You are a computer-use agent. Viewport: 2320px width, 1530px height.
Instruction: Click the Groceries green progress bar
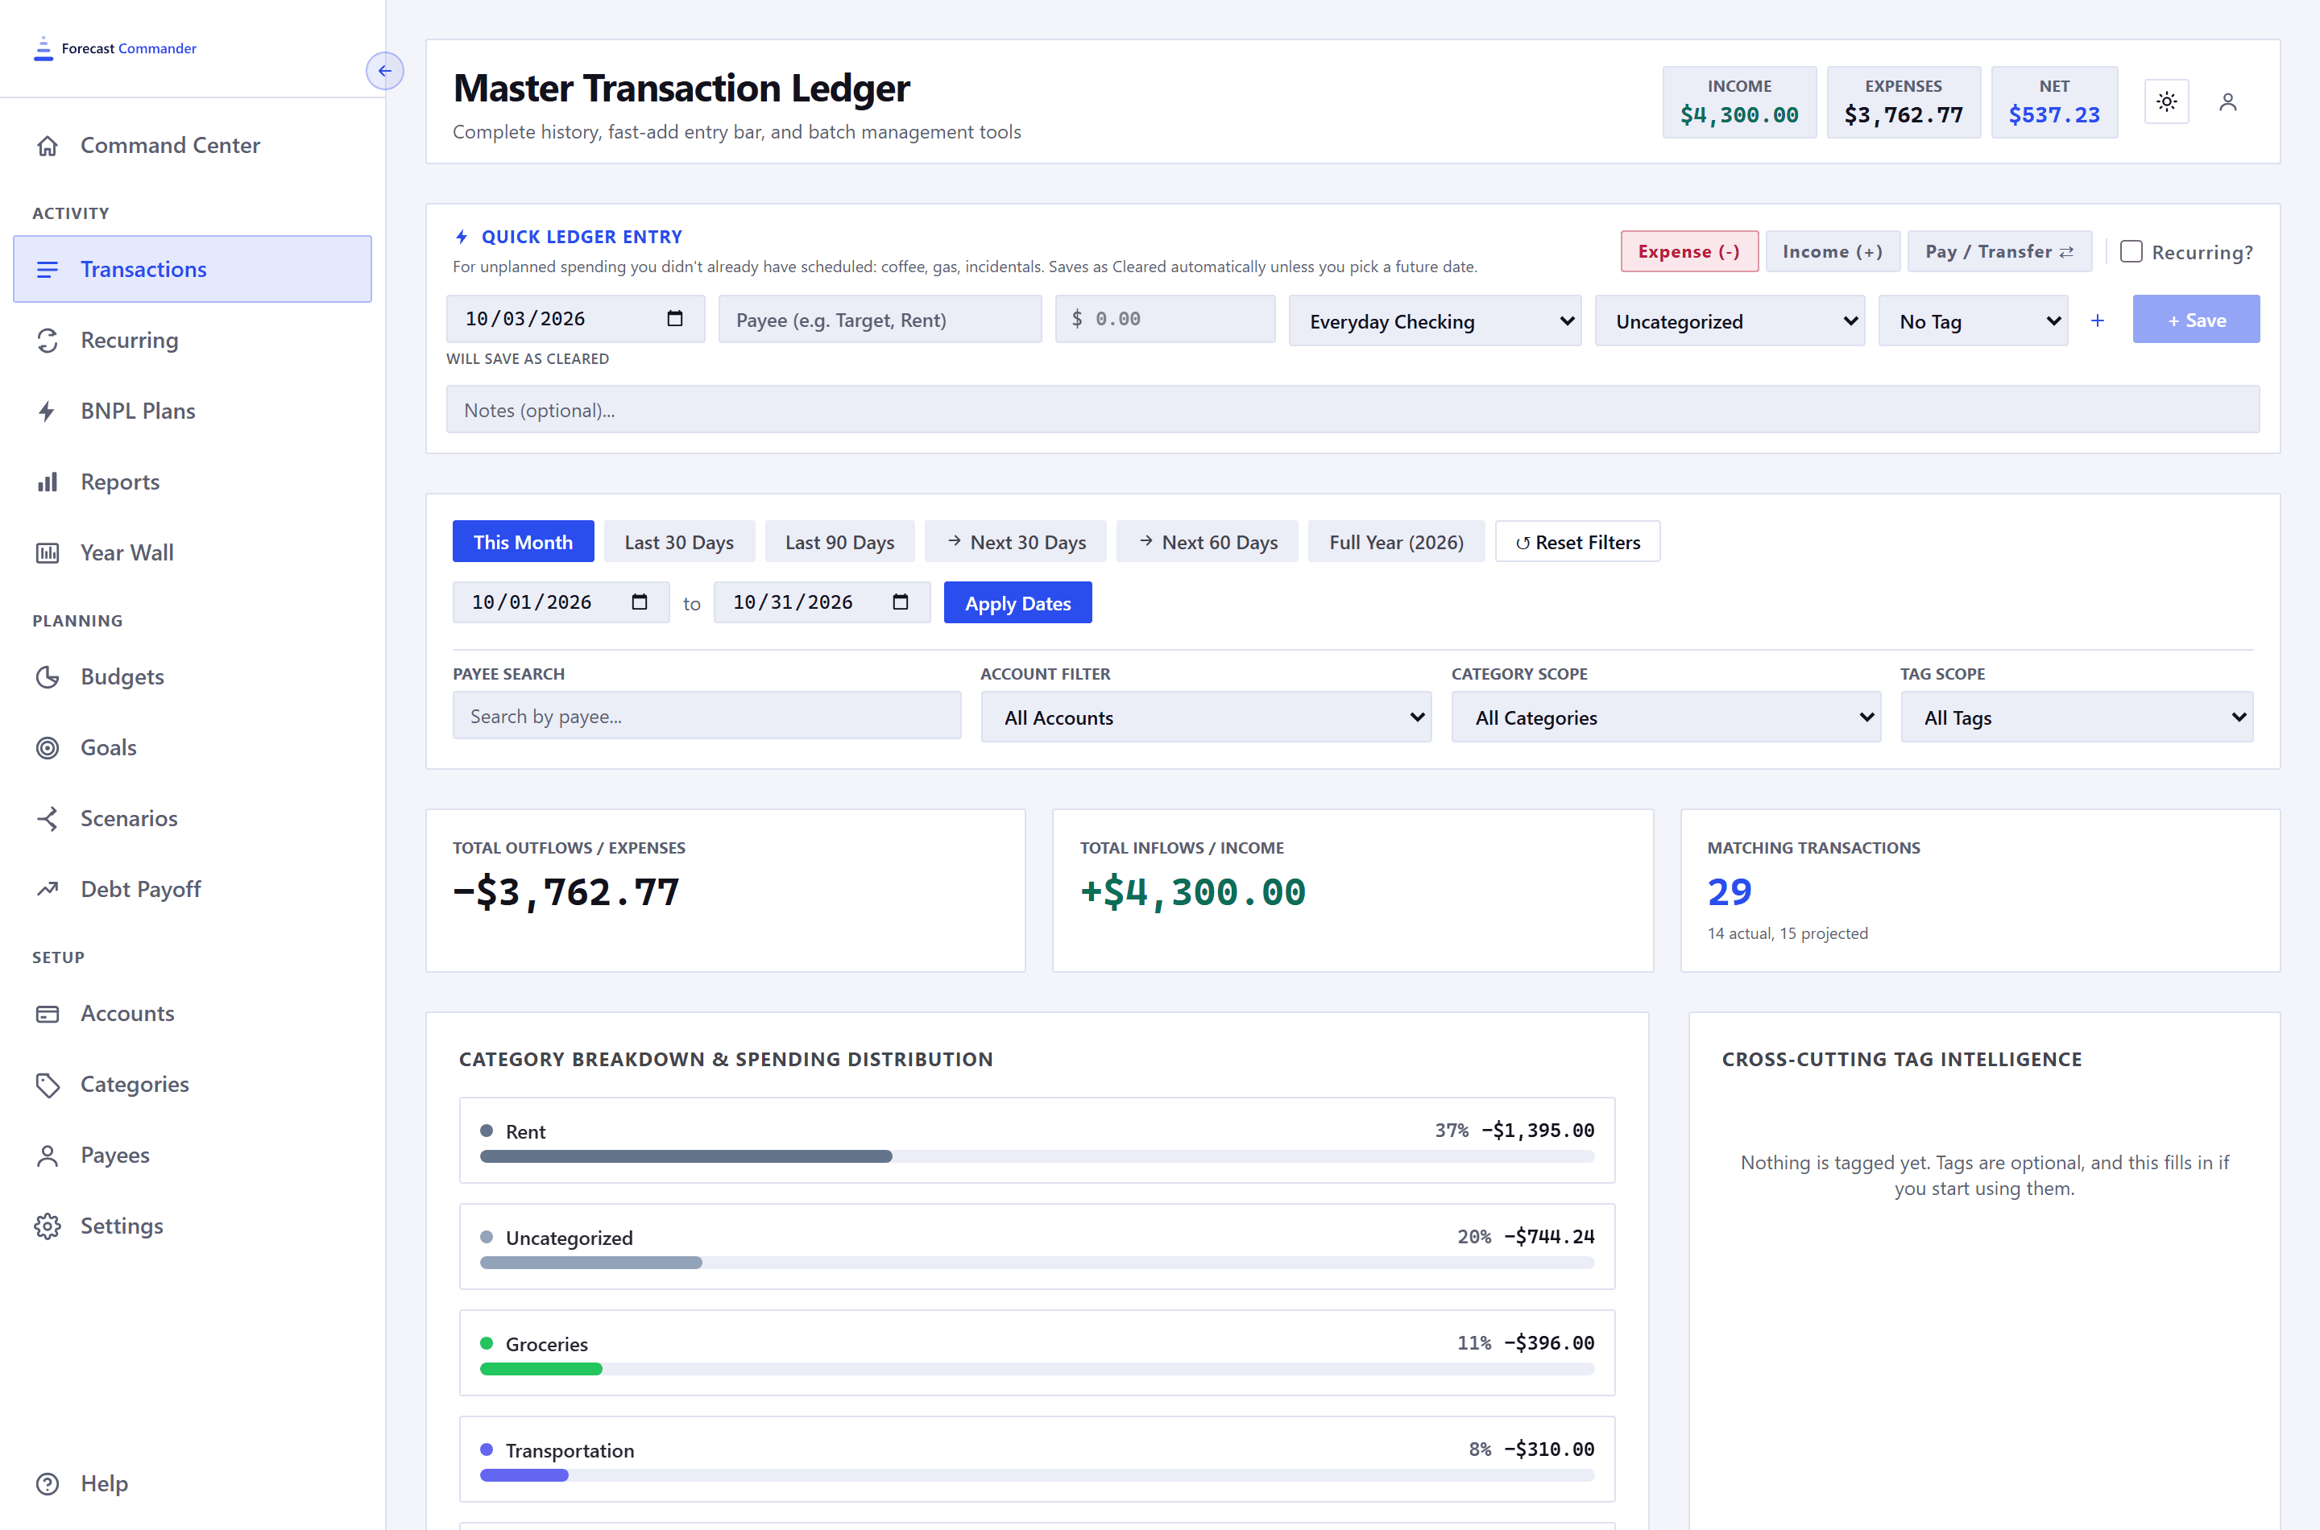point(1037,1369)
